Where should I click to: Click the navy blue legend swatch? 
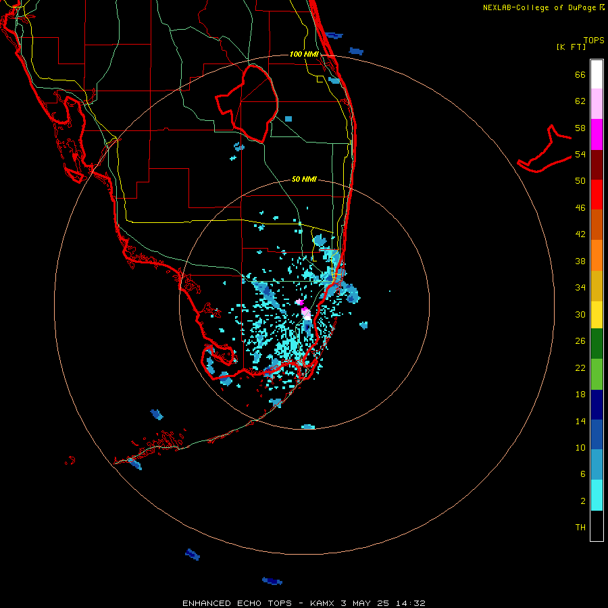pos(597,405)
